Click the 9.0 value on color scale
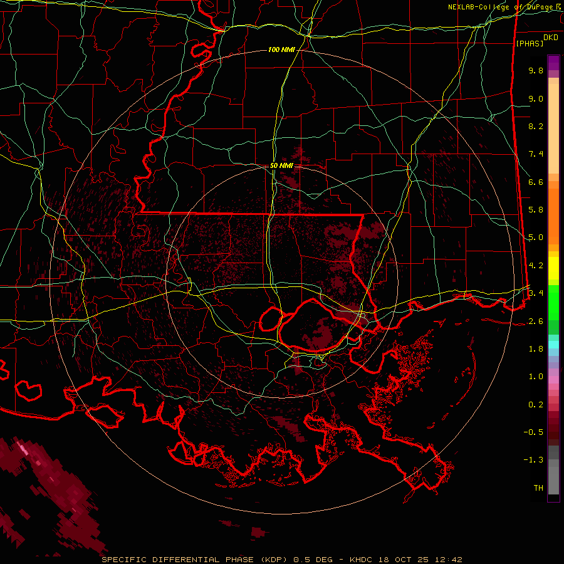Screen dimensions: 564x564 coord(536,98)
